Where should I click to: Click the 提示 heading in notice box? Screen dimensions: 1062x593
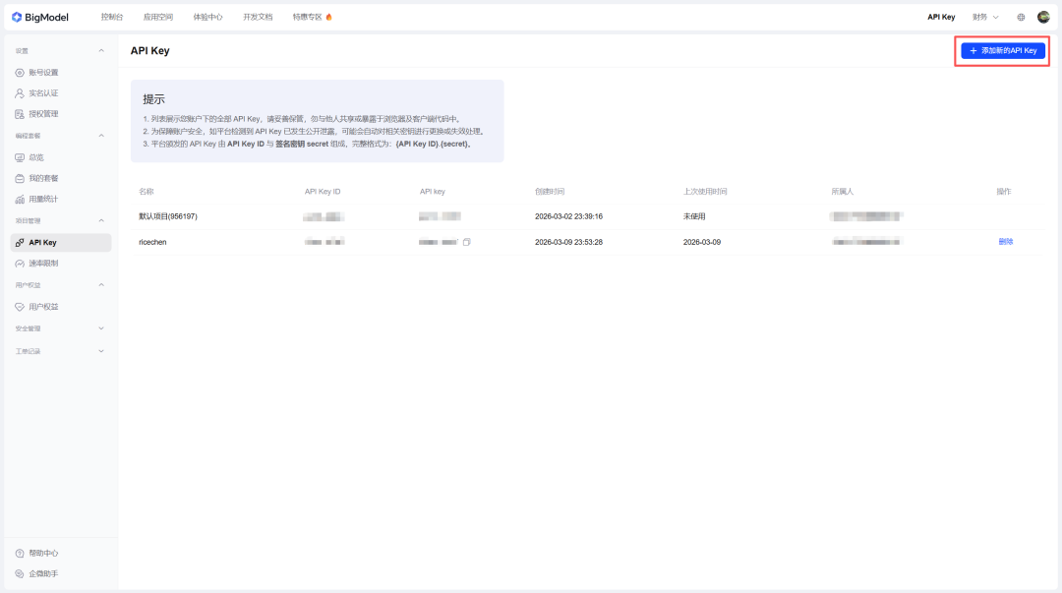click(x=153, y=99)
